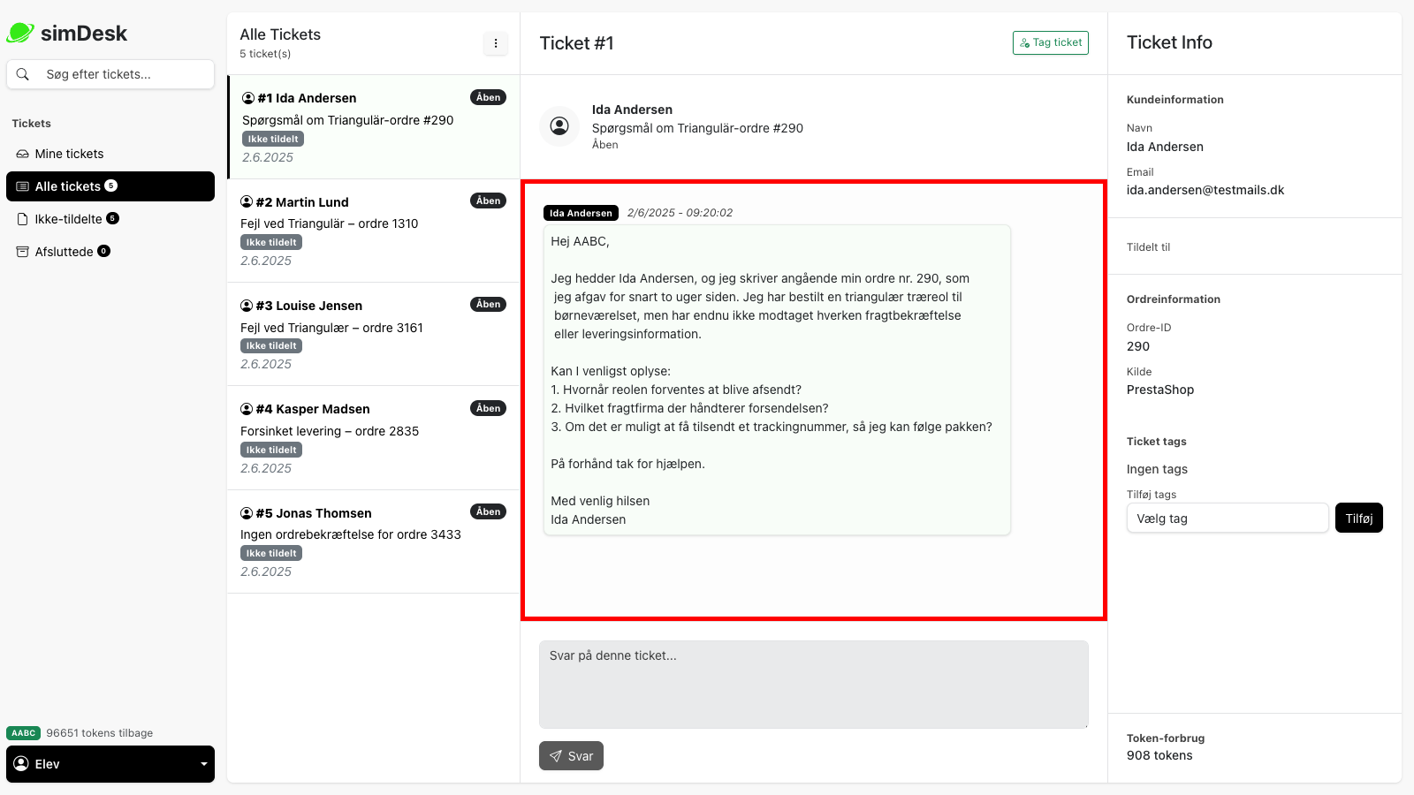The width and height of the screenshot is (1414, 795).
Task: Open the Vælg tag selector
Action: pyautogui.click(x=1227, y=518)
